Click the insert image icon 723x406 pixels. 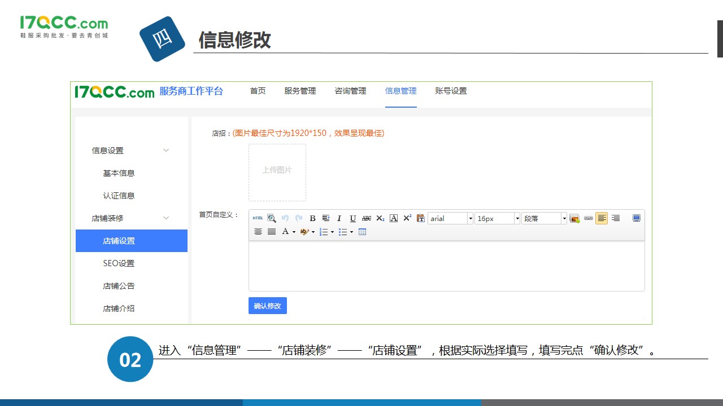pyautogui.click(x=574, y=218)
